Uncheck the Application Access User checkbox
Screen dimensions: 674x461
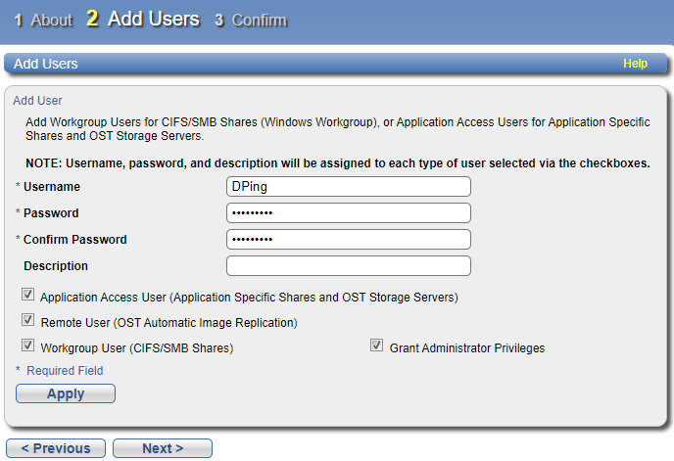coord(27,295)
